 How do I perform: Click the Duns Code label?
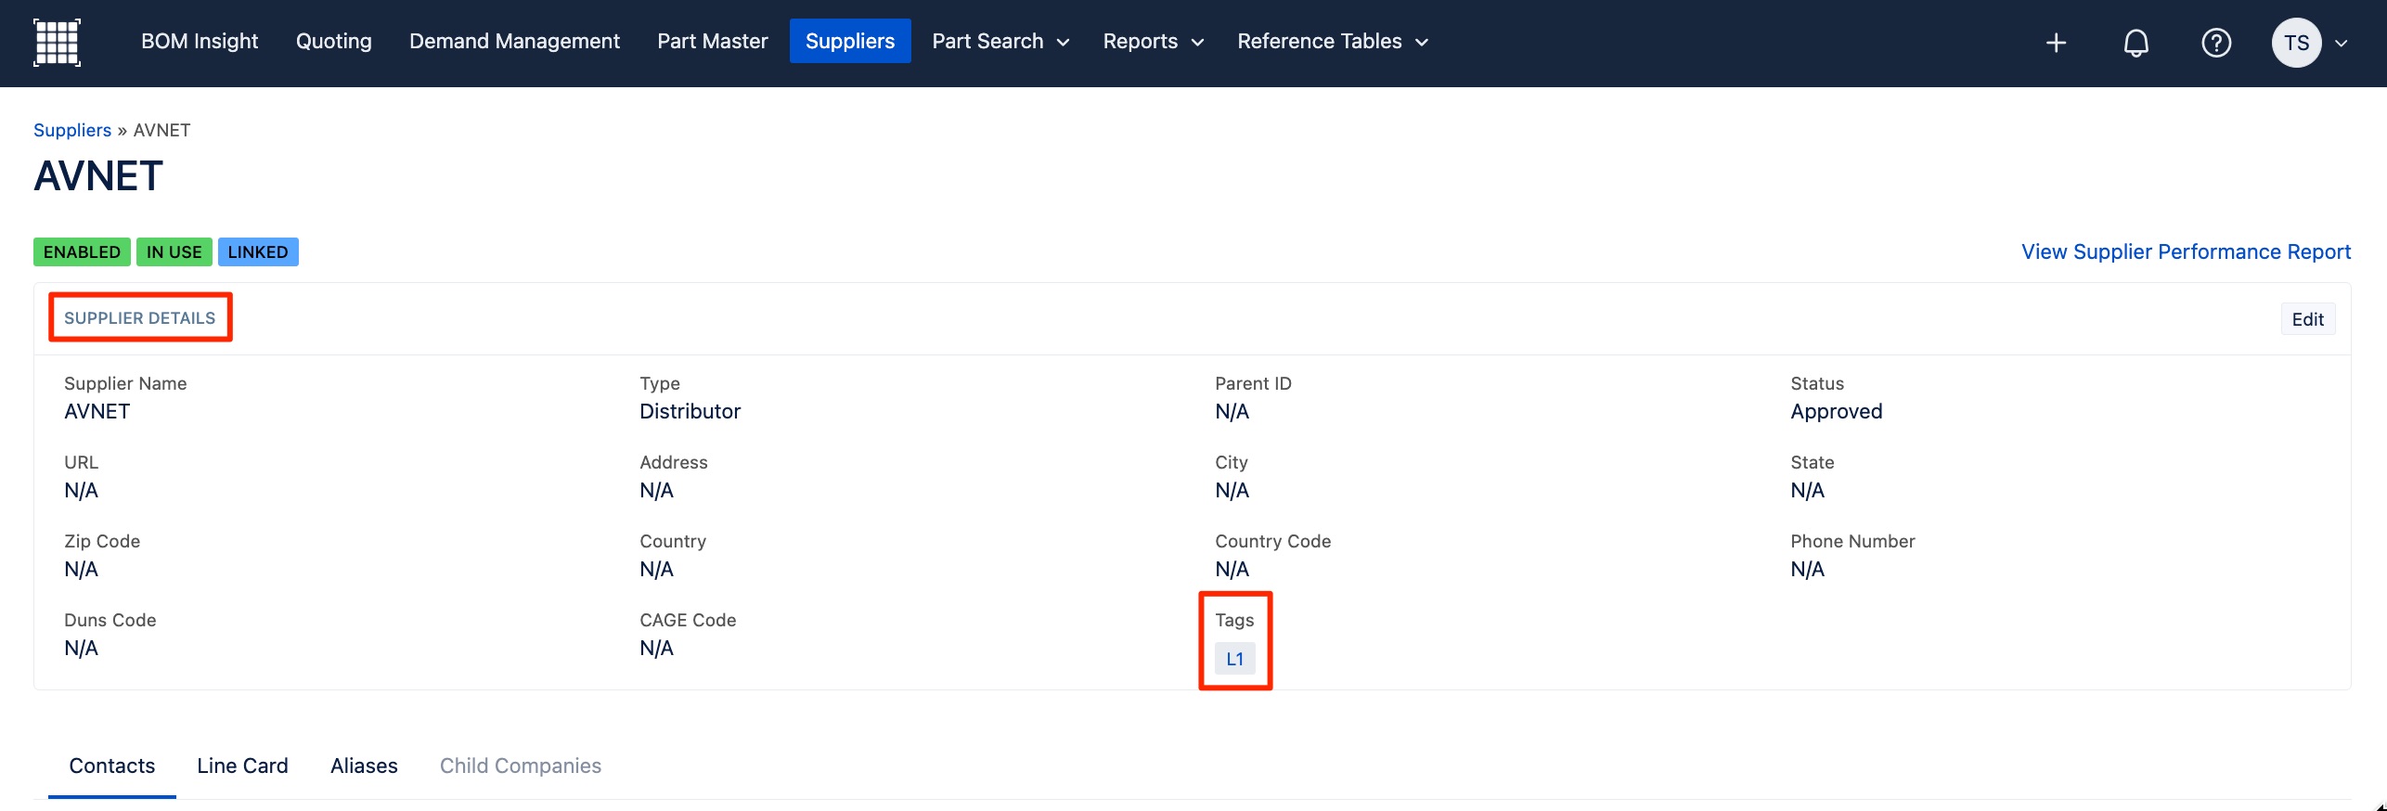click(110, 620)
